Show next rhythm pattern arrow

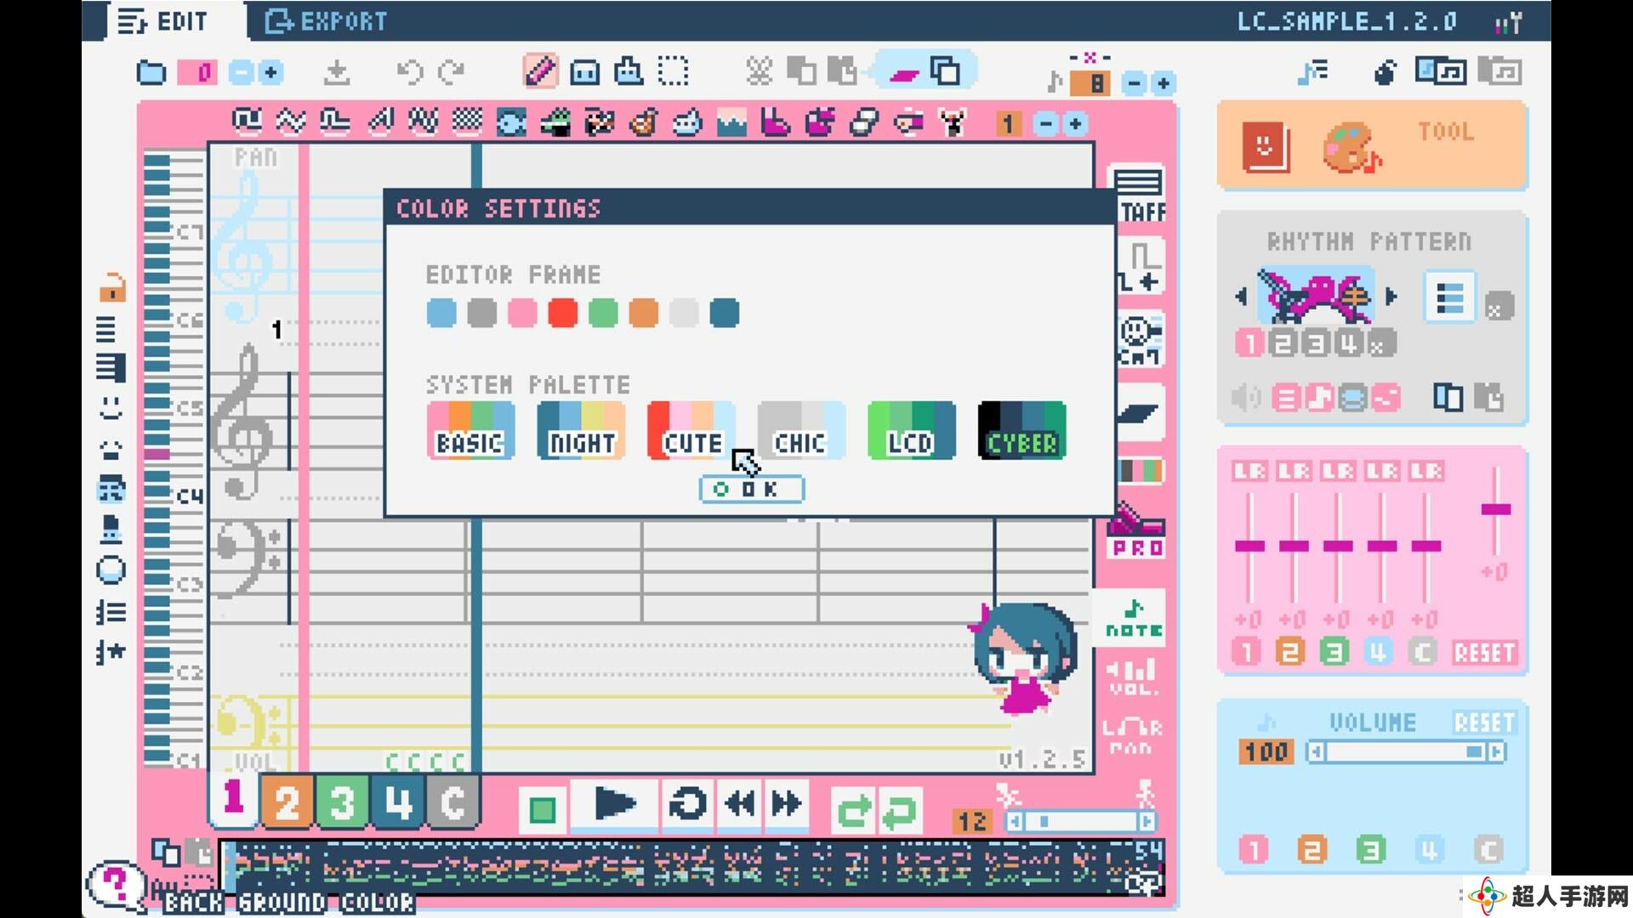point(1391,297)
